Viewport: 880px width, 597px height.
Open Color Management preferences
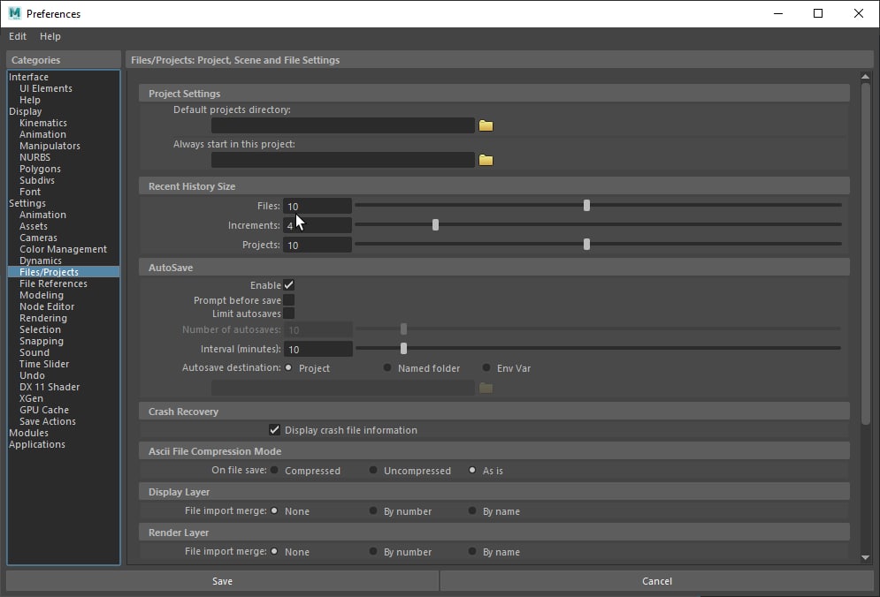(64, 249)
